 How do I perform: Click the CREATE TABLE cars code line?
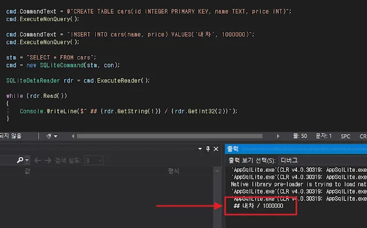point(149,11)
